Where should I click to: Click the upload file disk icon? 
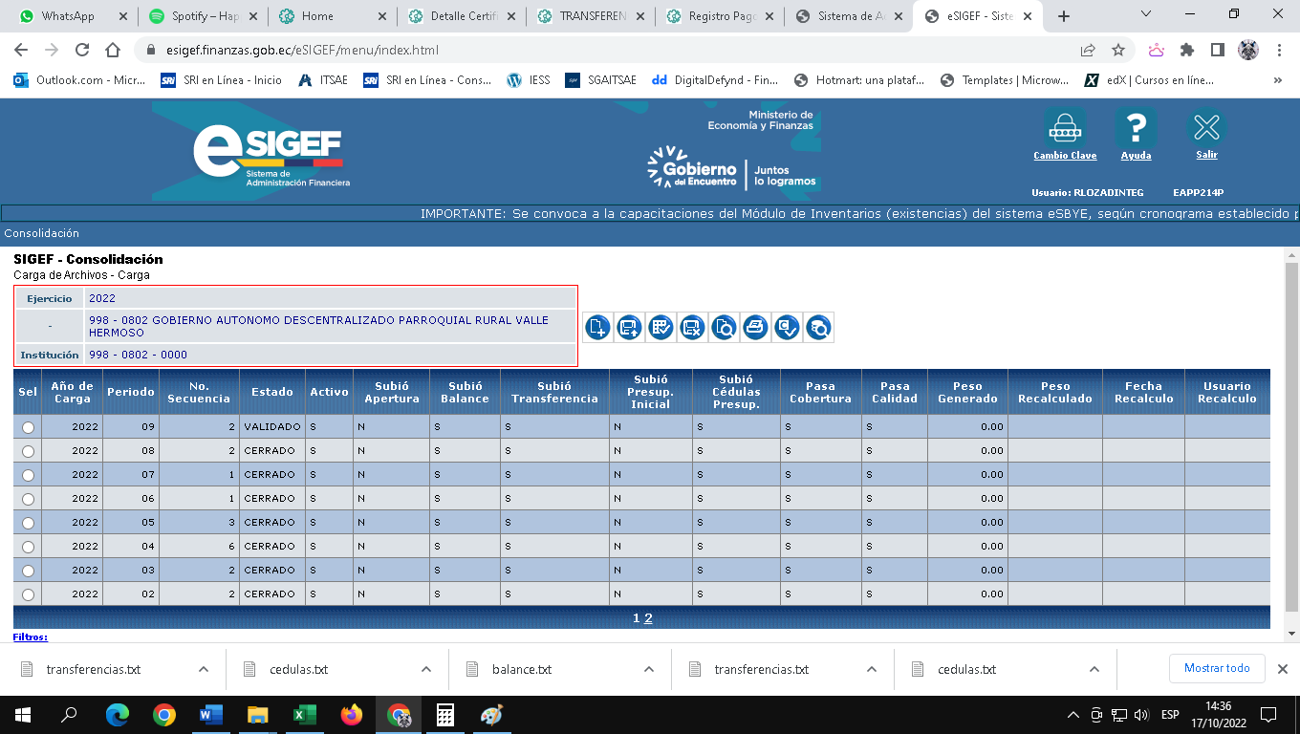tap(629, 328)
